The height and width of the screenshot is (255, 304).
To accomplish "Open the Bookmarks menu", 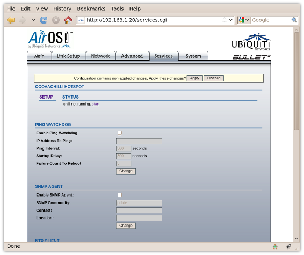I will (91, 9).
